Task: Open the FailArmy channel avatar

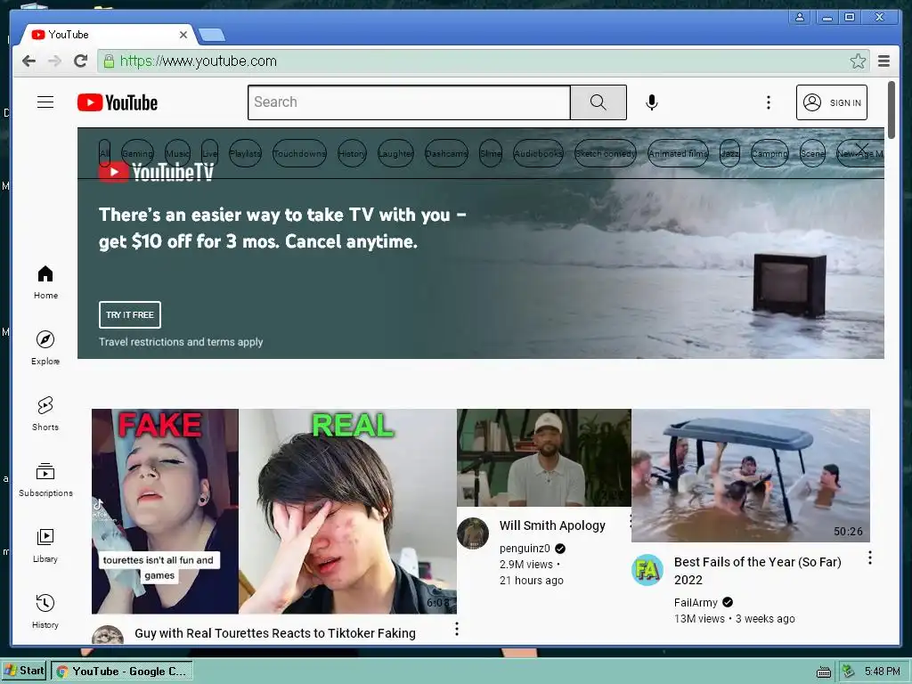Action: coord(647,570)
